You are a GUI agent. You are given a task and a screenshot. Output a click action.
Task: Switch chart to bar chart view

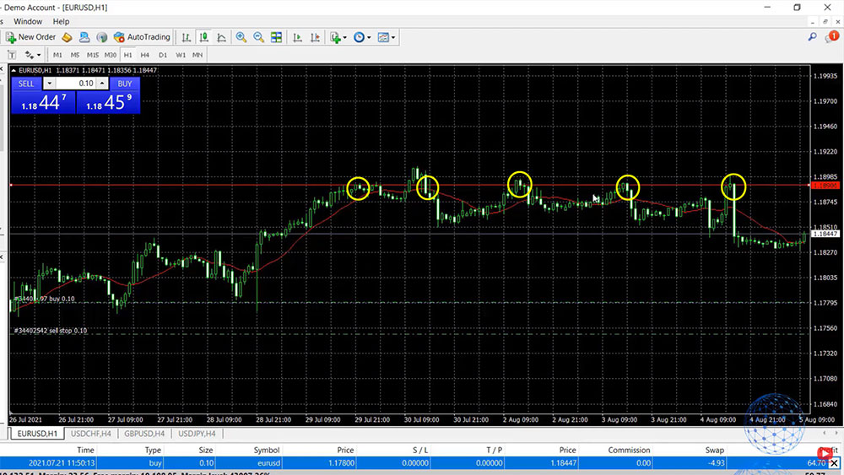(x=187, y=37)
